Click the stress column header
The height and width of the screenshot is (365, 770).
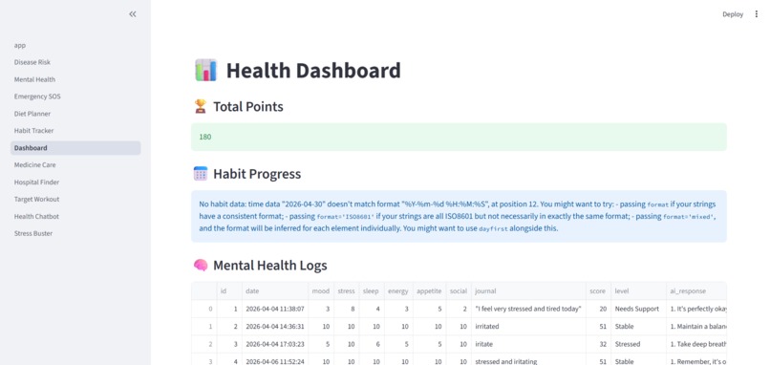(x=346, y=290)
